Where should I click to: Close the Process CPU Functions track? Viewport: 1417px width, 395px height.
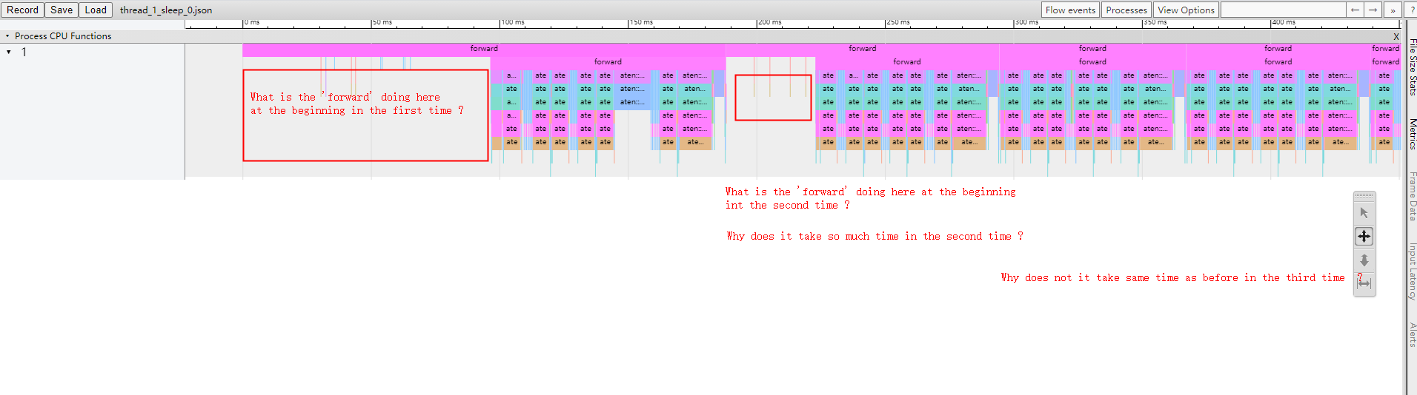click(1396, 36)
